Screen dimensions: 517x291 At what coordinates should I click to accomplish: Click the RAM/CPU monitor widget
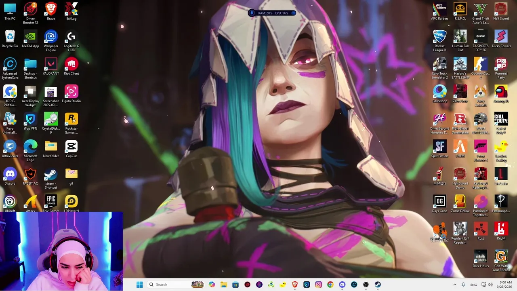tap(272, 13)
